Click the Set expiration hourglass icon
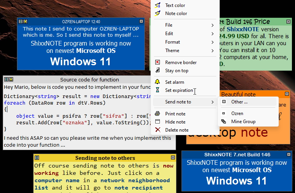 (158, 90)
